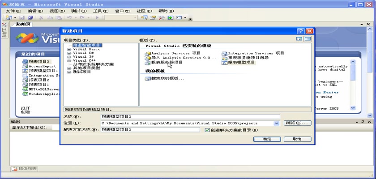Select the 报表服务器项目向导 template

tap(245, 58)
